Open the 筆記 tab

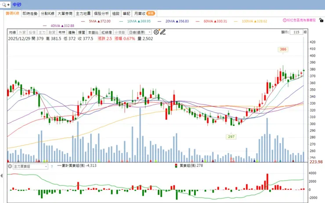126,14
